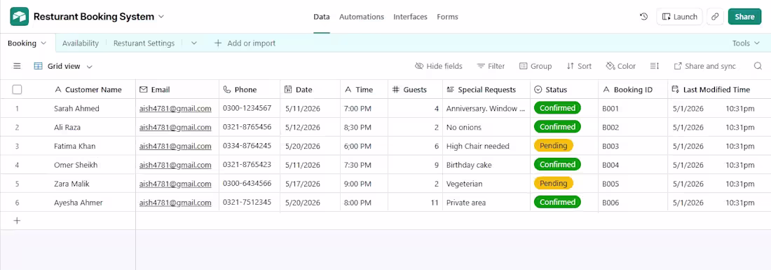The width and height of the screenshot is (771, 270).
Task: Open the Forms tab
Action: pyautogui.click(x=447, y=17)
